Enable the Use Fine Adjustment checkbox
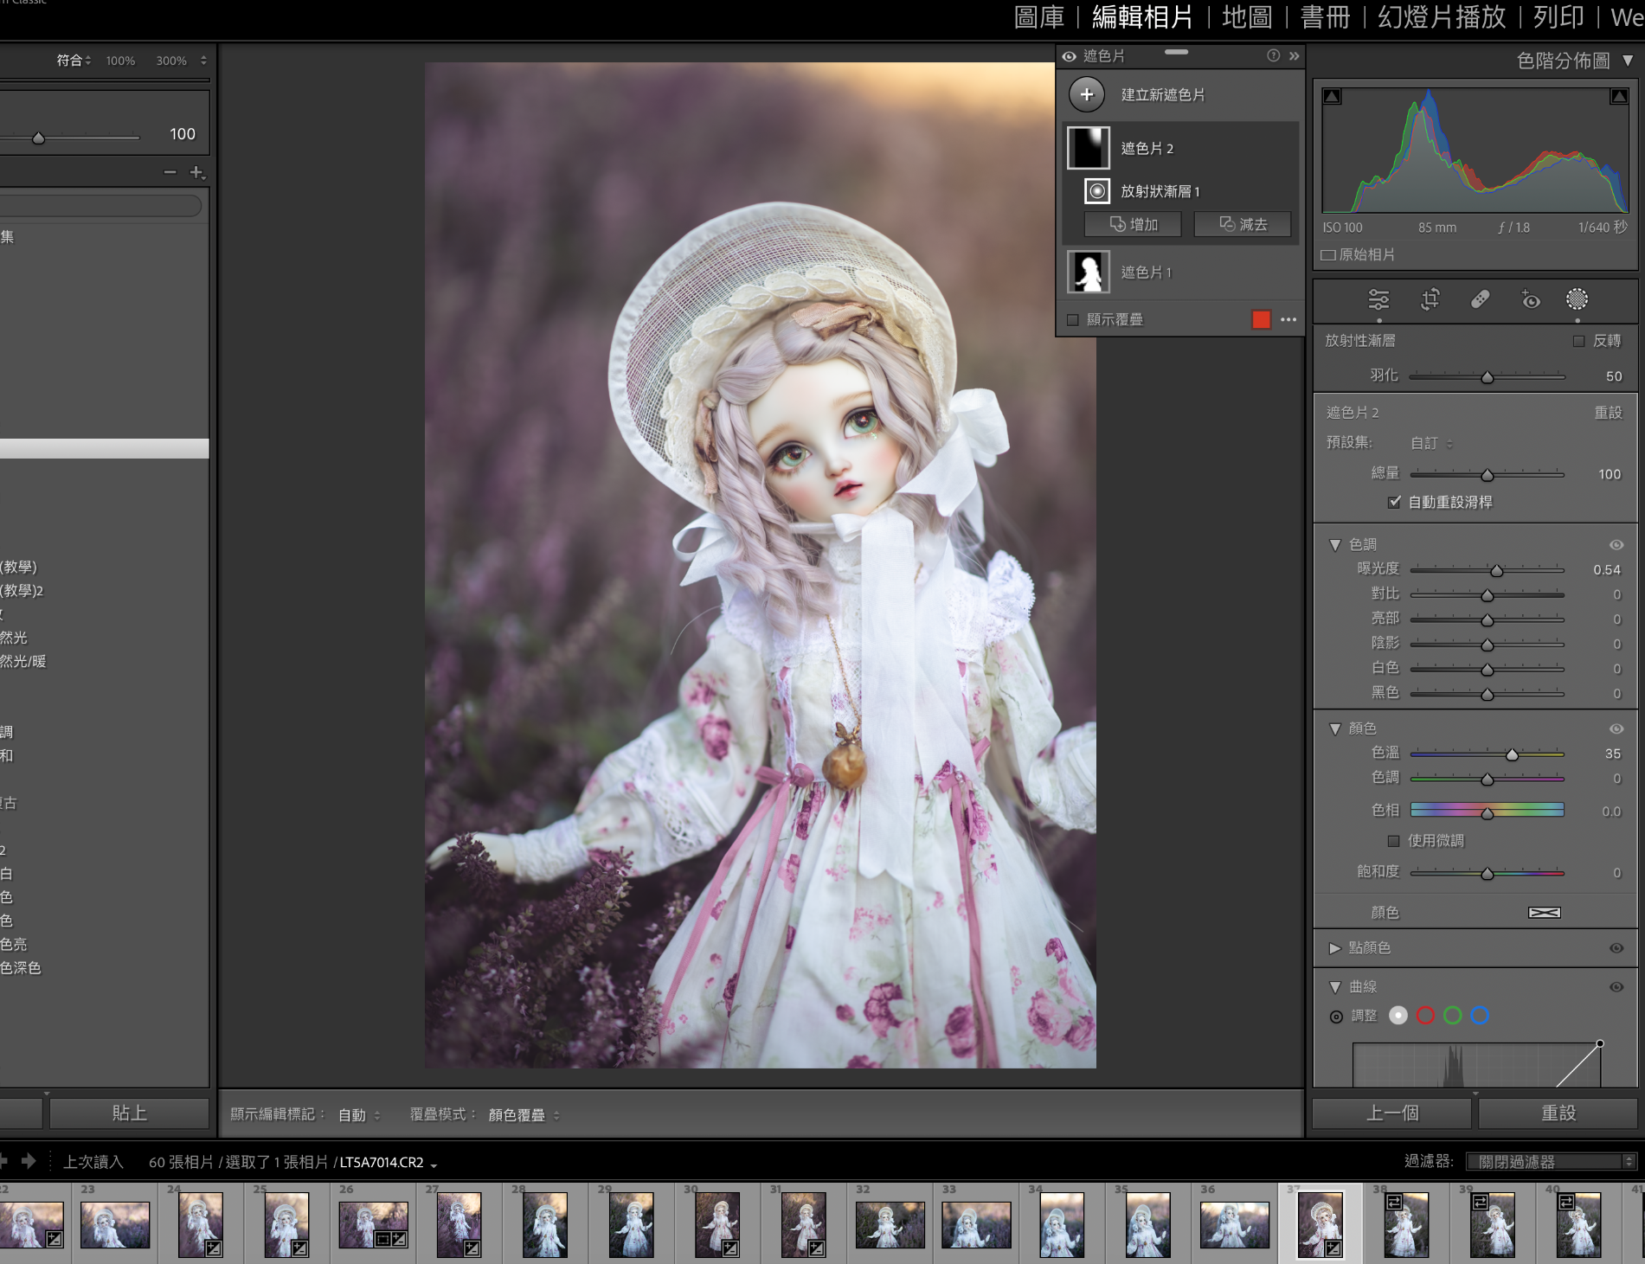1645x1264 pixels. pyautogui.click(x=1393, y=840)
